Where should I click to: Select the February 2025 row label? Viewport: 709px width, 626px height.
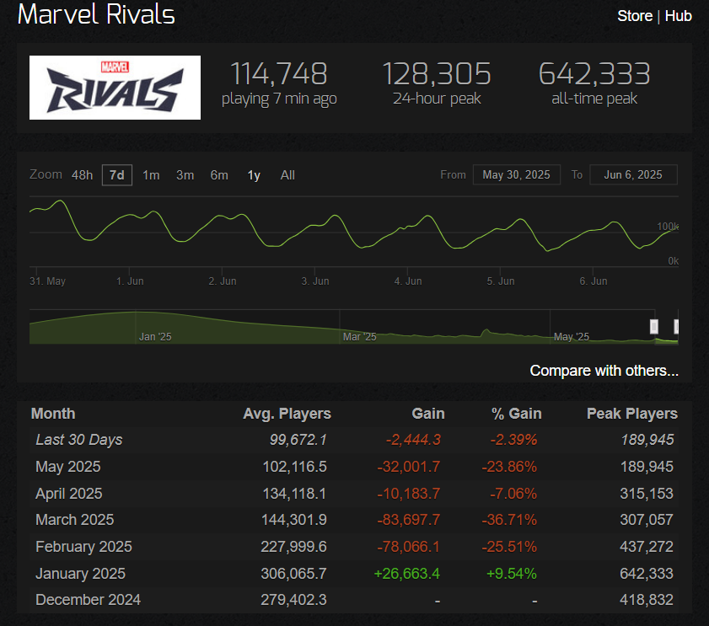pyautogui.click(x=83, y=547)
